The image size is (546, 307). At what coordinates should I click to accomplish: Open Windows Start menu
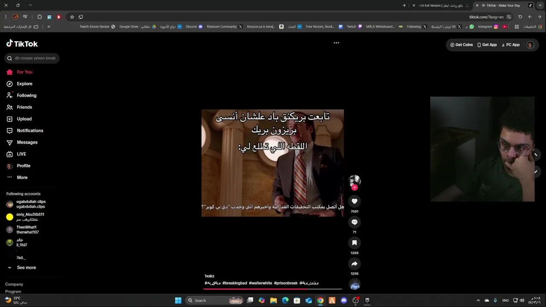[x=178, y=301]
